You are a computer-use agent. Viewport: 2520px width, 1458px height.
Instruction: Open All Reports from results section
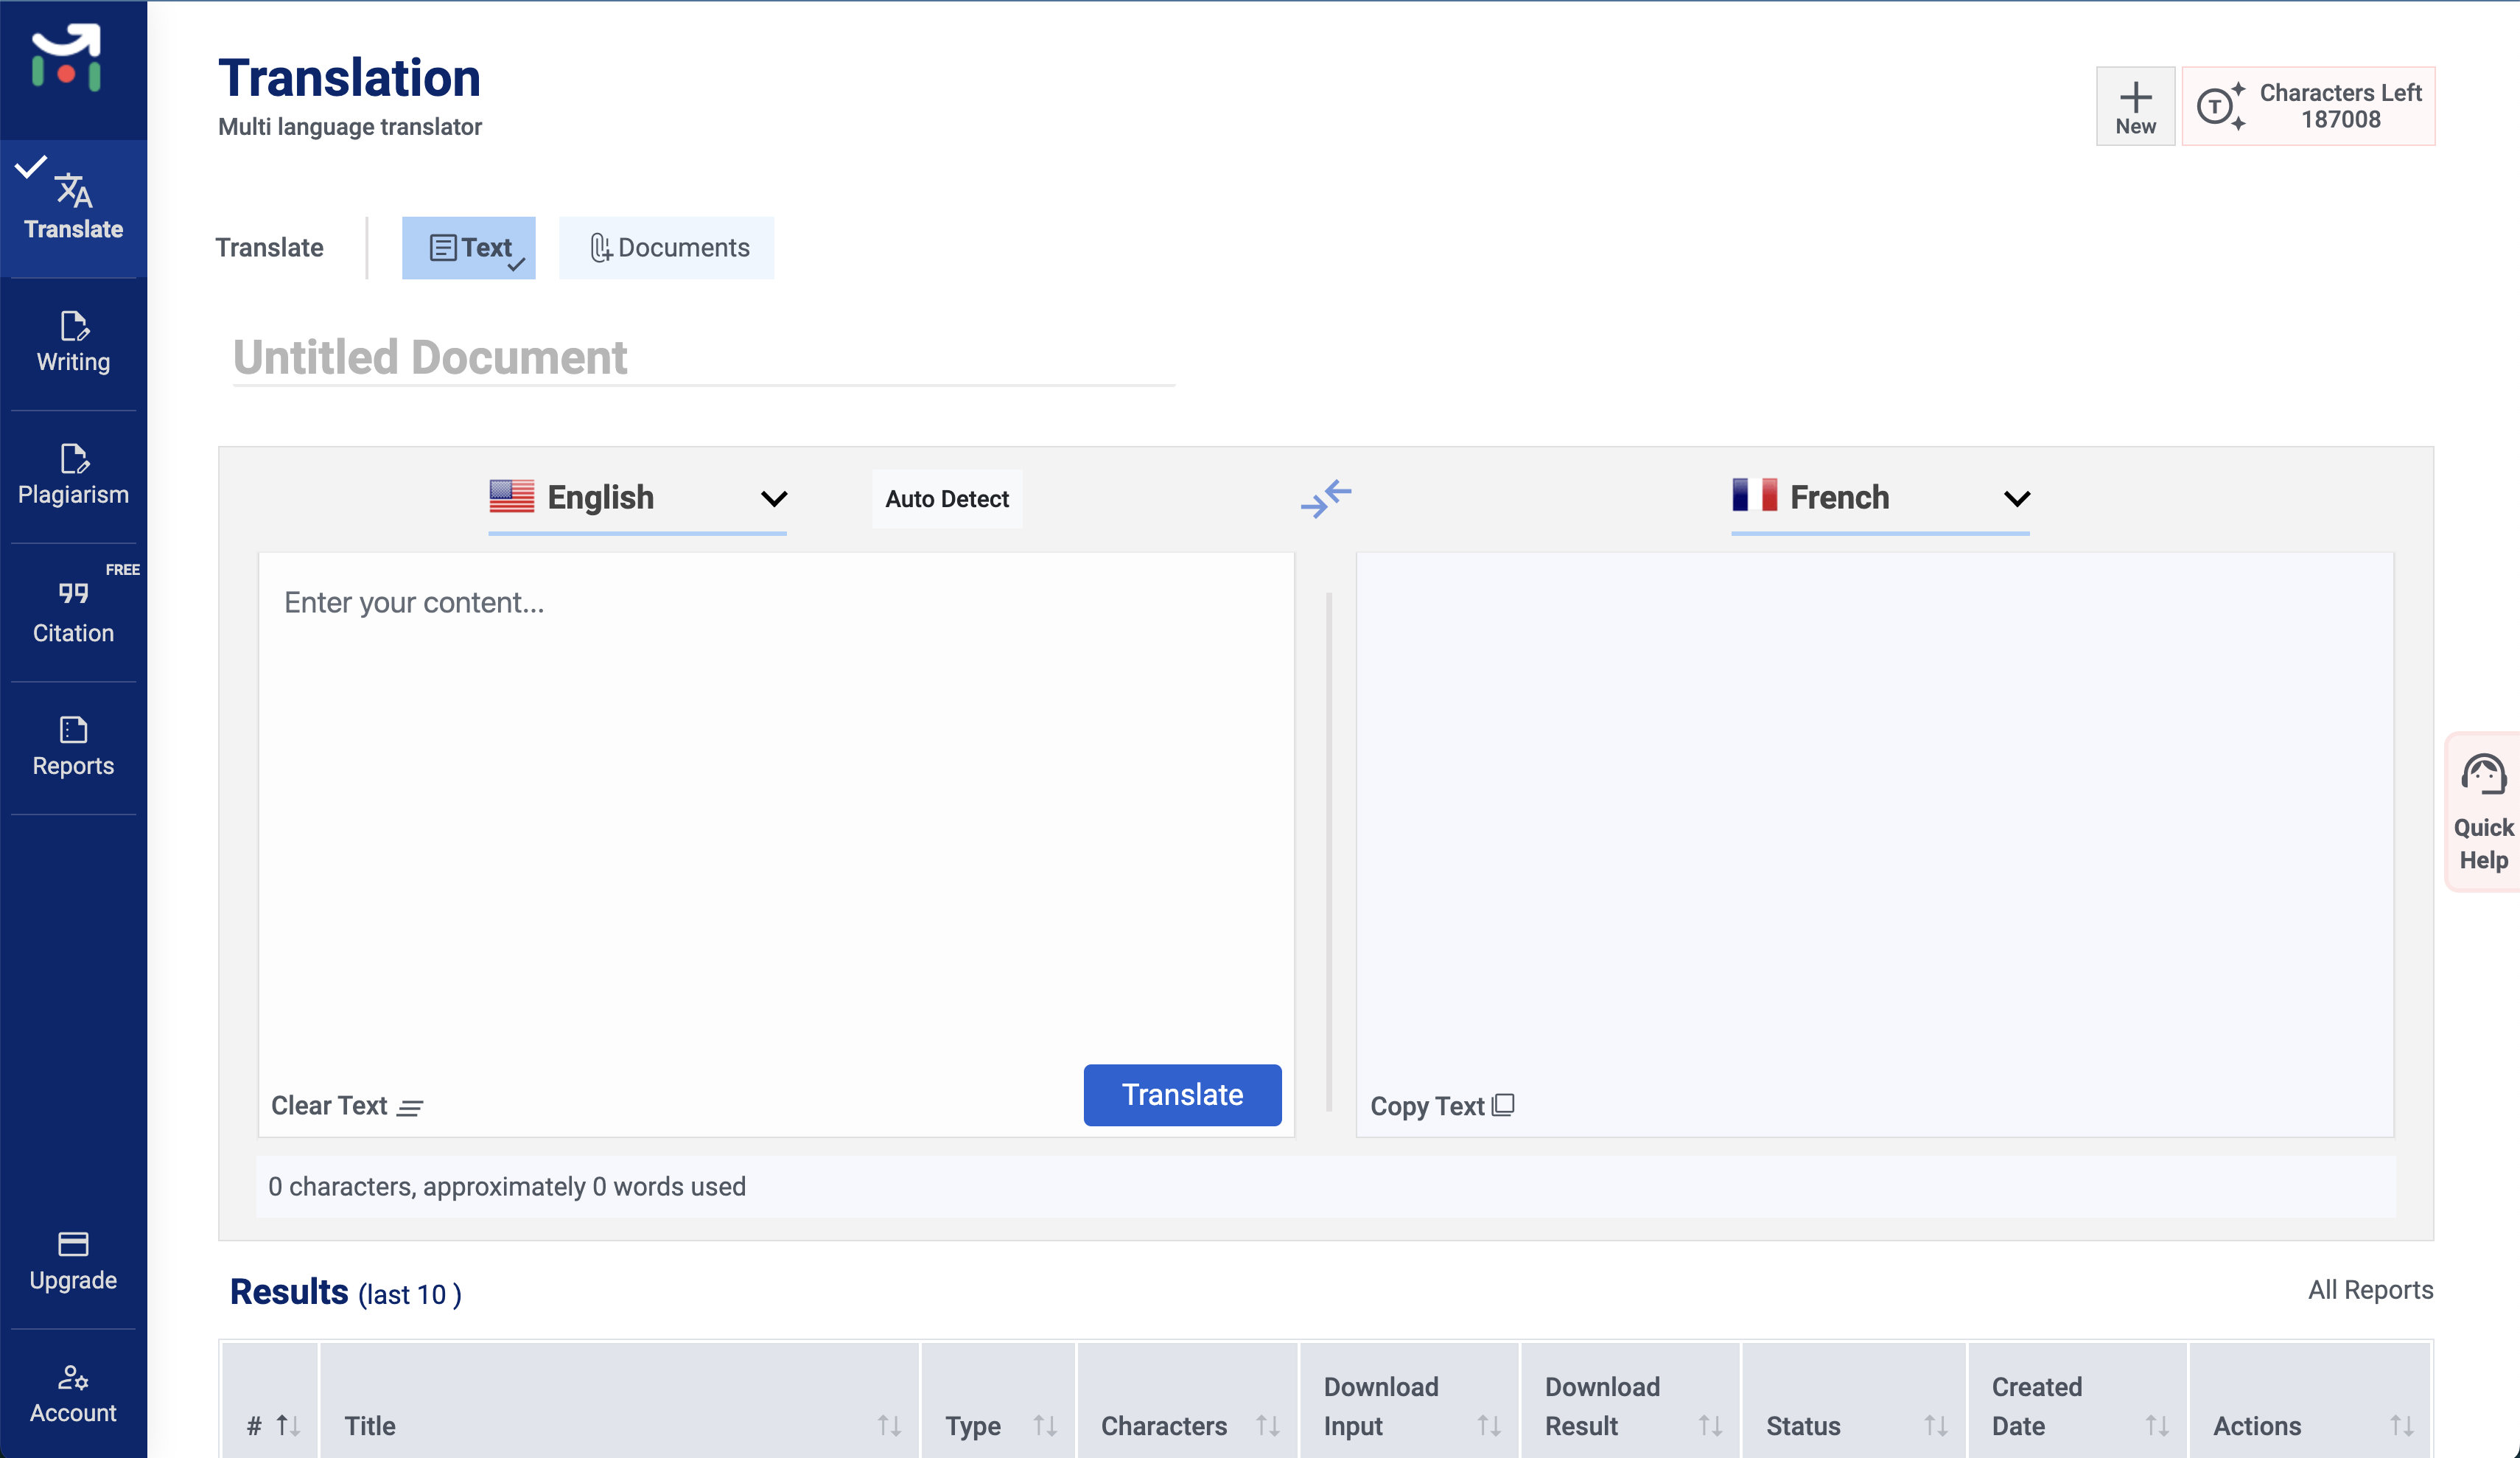(2369, 1290)
